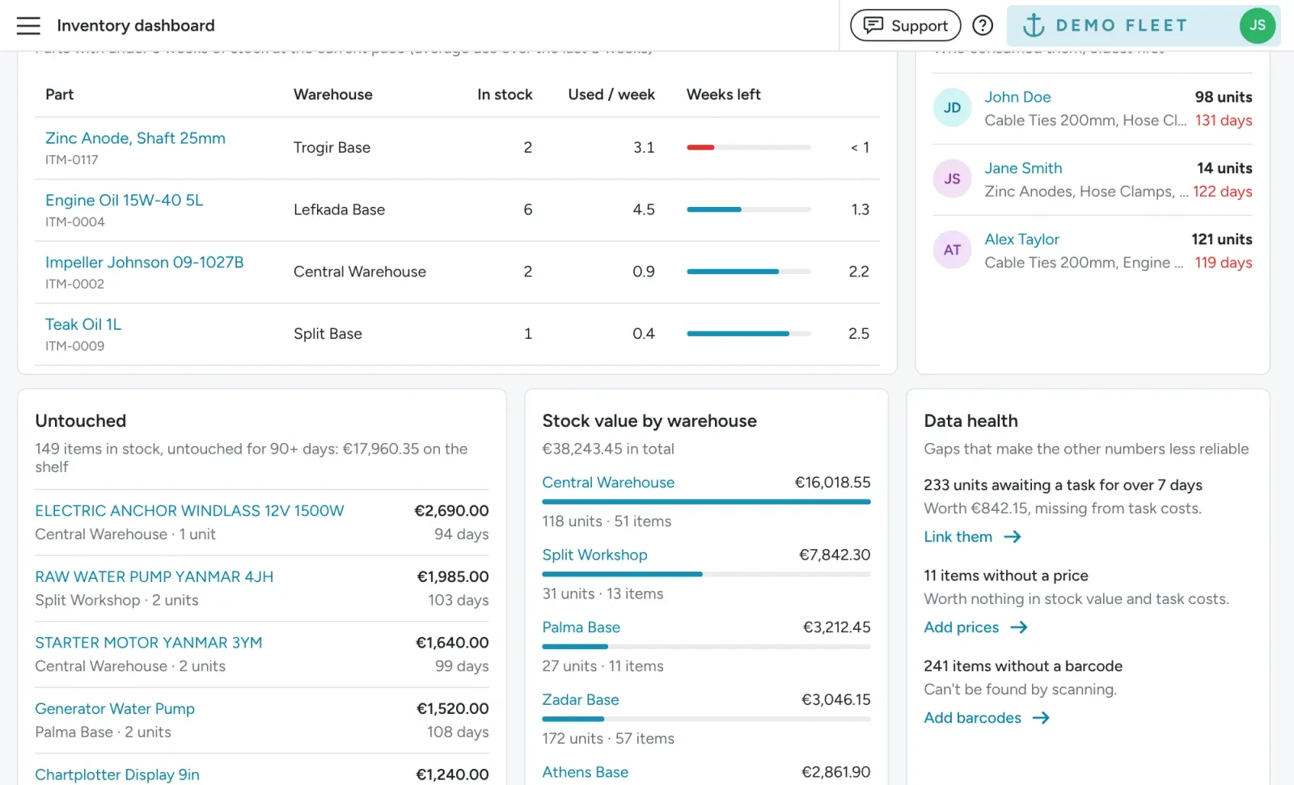The width and height of the screenshot is (1294, 785).
Task: Open Split Workshop stock value link
Action: pyautogui.click(x=594, y=555)
